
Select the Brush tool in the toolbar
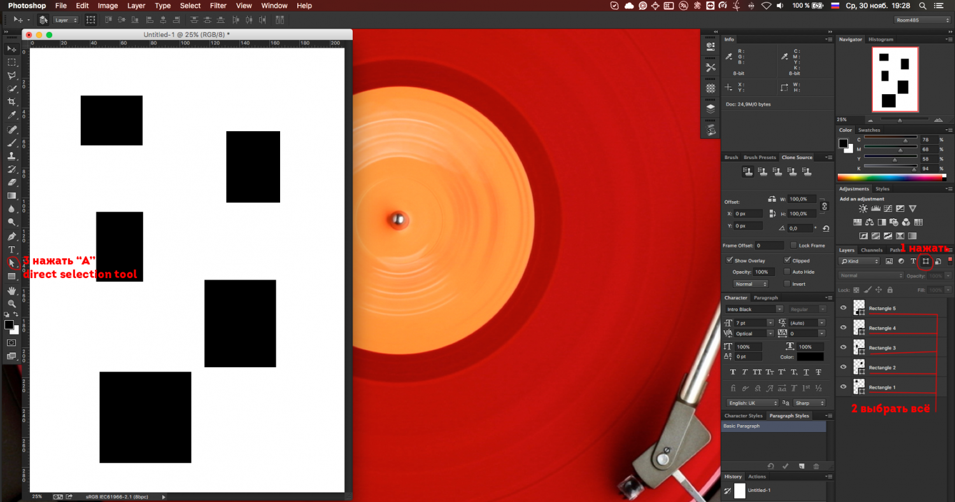pyautogui.click(x=11, y=143)
